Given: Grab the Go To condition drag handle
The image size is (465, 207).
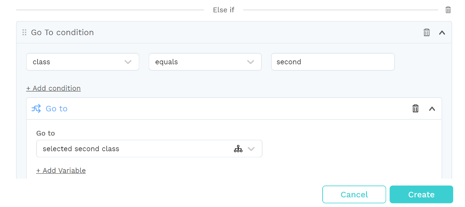Looking at the screenshot, I should 24,33.
